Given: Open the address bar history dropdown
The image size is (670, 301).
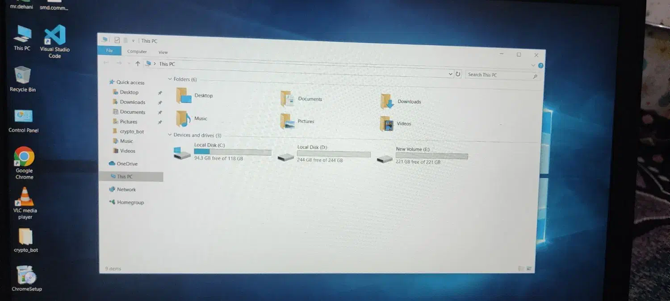Looking at the screenshot, I should coord(450,74).
